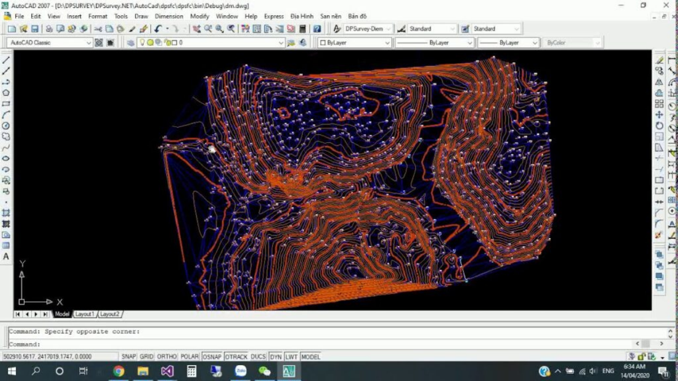The image size is (678, 381).
Task: Click the MODEL button in status bar
Action: pyautogui.click(x=311, y=357)
